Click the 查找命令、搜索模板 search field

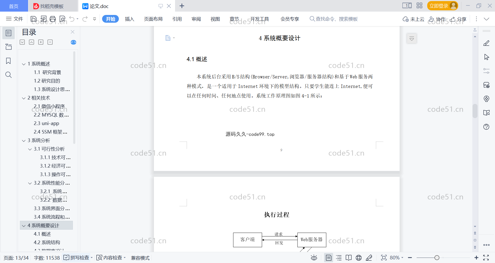334,19
